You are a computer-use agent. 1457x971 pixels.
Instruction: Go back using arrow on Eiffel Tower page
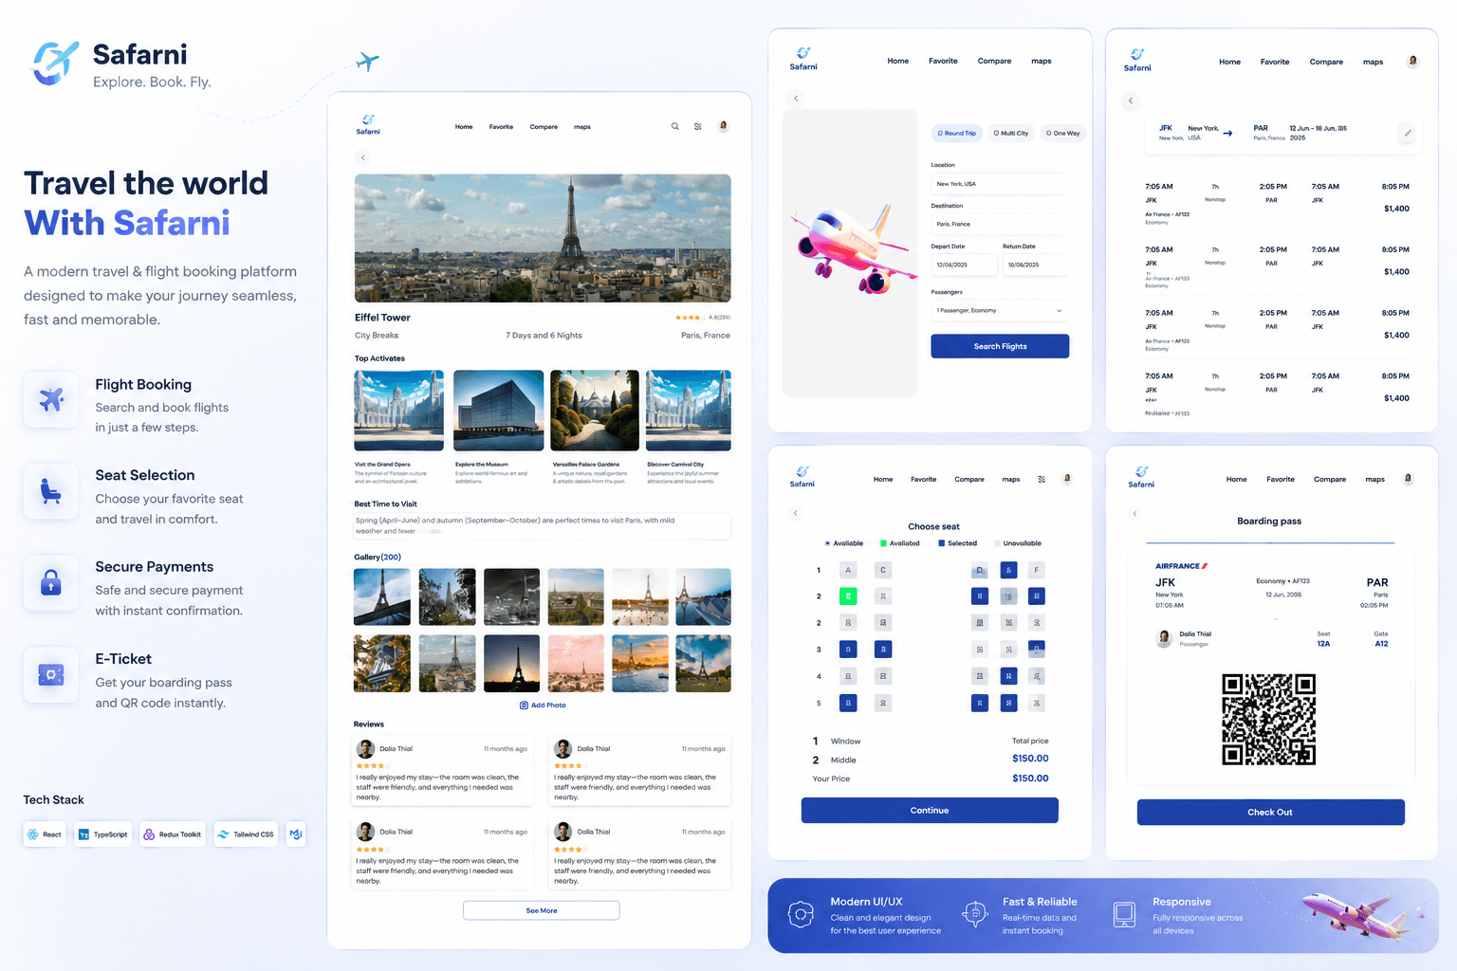(x=363, y=157)
